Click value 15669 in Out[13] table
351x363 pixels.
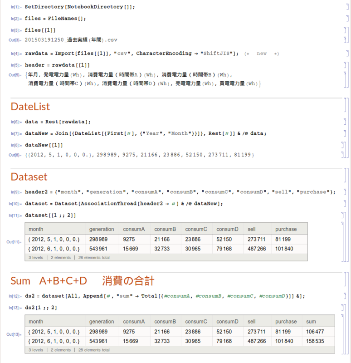pyautogui.click(x=130, y=341)
